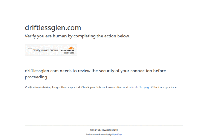Click the dot separator between Privacy and Terms

point(69,53)
